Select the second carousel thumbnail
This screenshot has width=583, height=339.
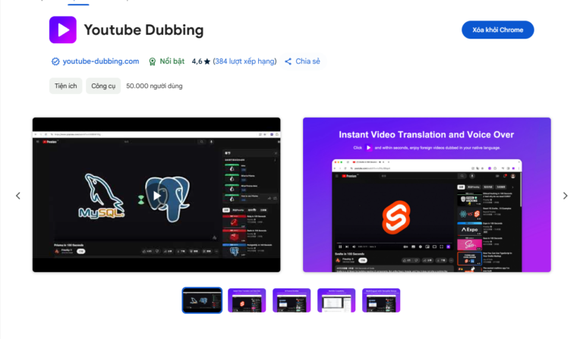click(x=247, y=300)
